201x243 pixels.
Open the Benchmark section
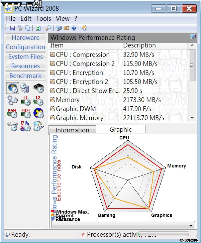pyautogui.click(x=26, y=76)
